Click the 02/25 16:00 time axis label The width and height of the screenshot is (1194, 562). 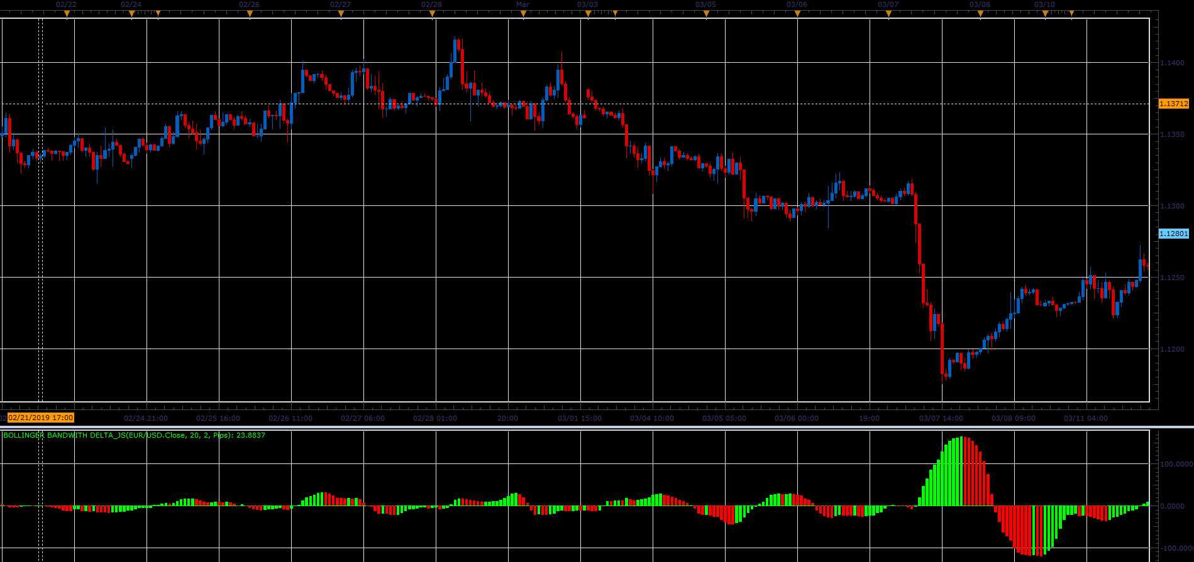point(218,418)
